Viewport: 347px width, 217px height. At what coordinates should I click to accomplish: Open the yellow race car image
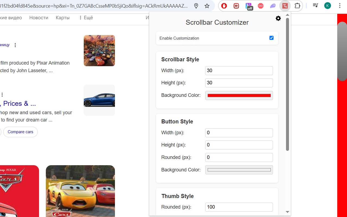(80, 191)
